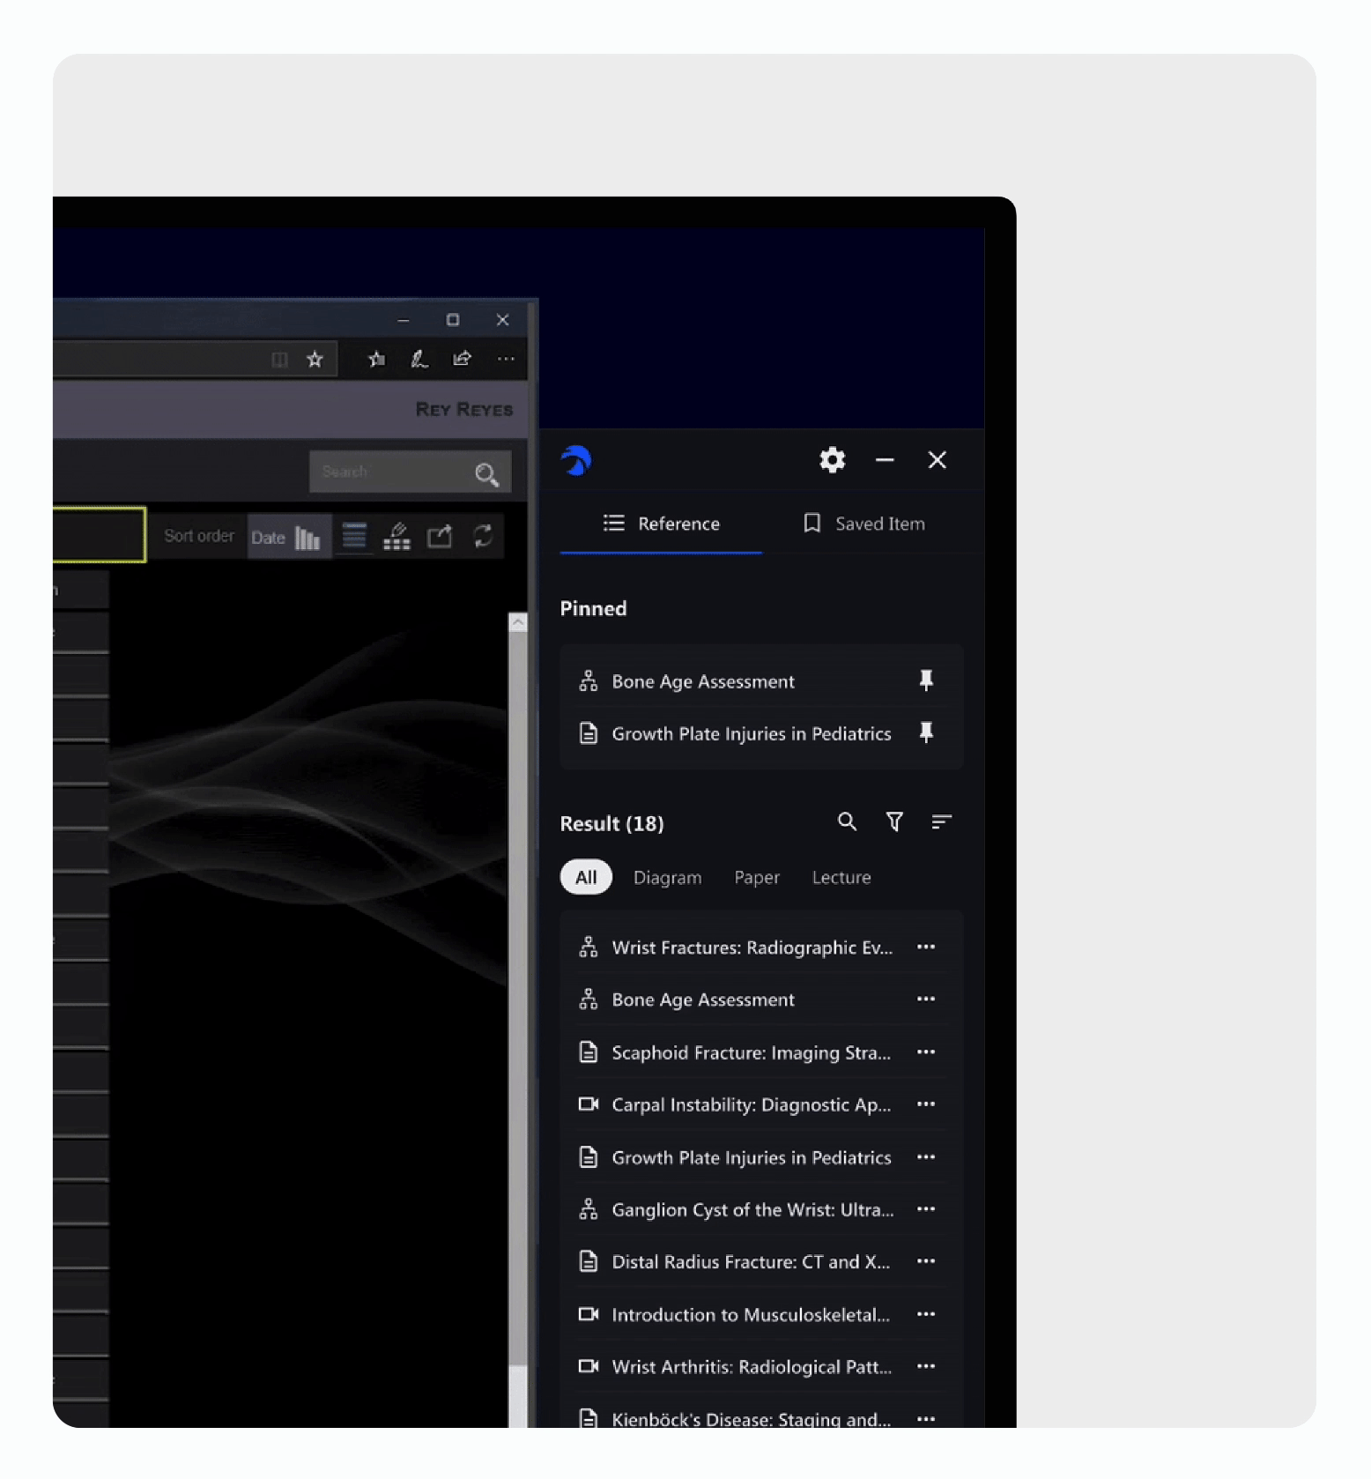Close the reference panel
1371x1479 pixels.
click(x=937, y=460)
